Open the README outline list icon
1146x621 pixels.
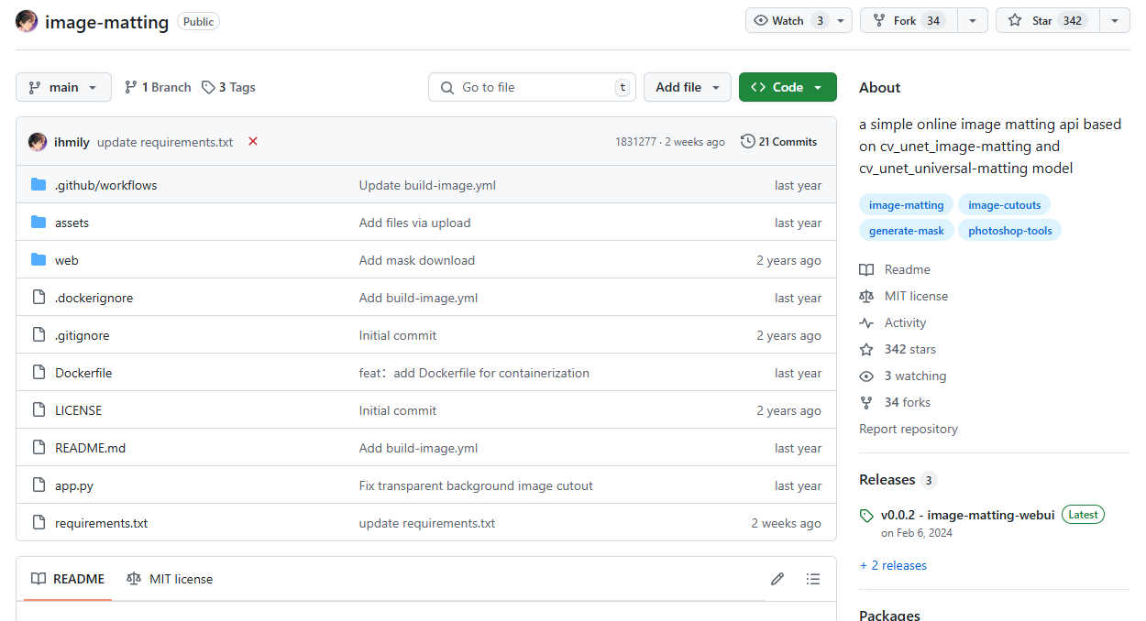point(813,579)
